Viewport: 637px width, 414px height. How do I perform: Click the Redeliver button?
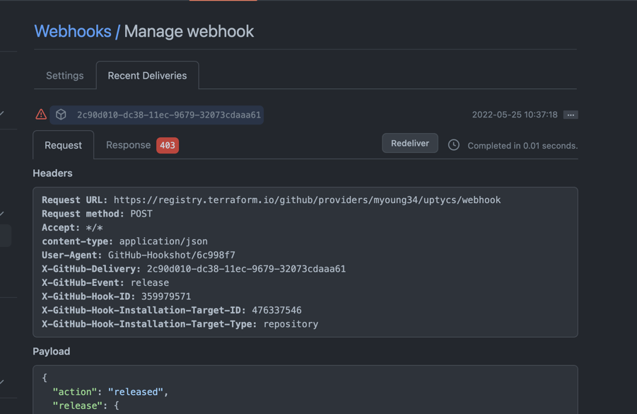pos(410,143)
